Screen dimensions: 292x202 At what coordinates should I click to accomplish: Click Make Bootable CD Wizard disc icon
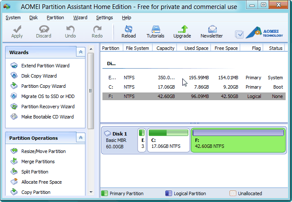[14, 116]
